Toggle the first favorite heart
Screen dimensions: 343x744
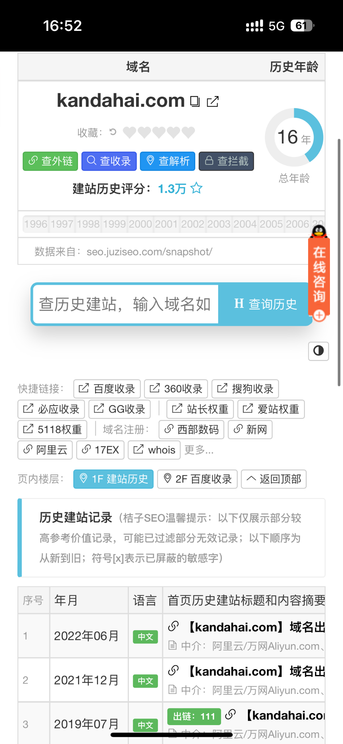(130, 133)
